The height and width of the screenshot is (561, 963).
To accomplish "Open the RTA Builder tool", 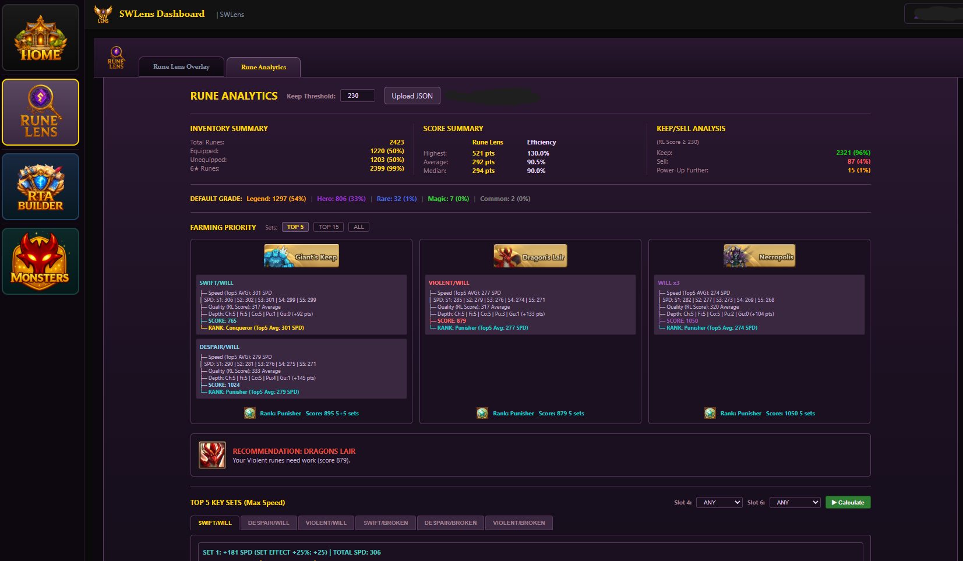I will coord(40,186).
